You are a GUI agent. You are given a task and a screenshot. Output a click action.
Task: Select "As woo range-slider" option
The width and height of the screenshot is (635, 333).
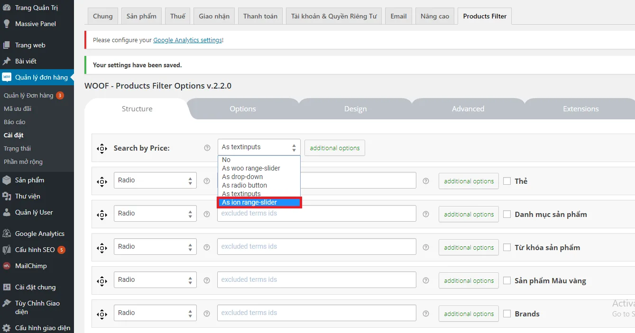[x=259, y=168]
